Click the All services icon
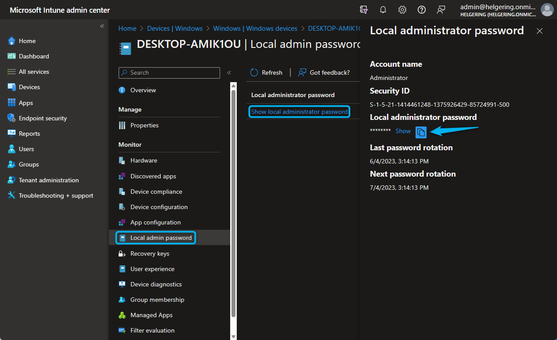 (12, 72)
